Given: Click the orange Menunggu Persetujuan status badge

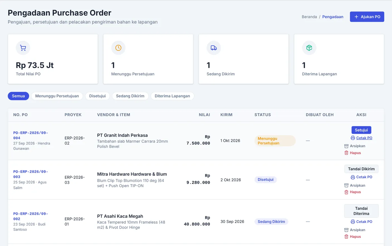Looking at the screenshot, I should [275, 141].
